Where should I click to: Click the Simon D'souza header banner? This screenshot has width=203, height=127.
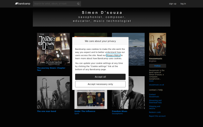[101, 17]
